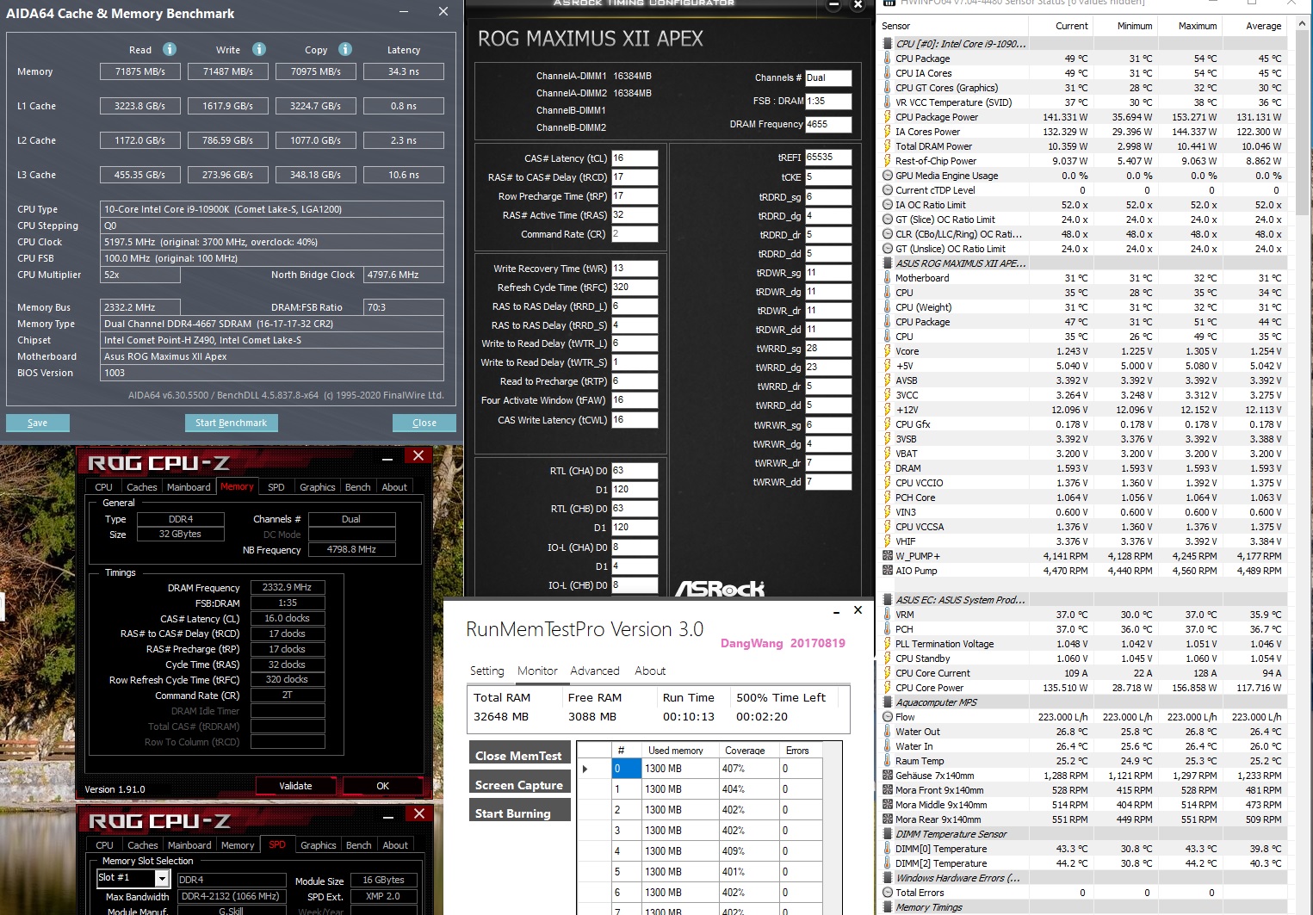The height and width of the screenshot is (915, 1313).
Task: Click the Coverage cell 409% in row 4
Action: (748, 851)
